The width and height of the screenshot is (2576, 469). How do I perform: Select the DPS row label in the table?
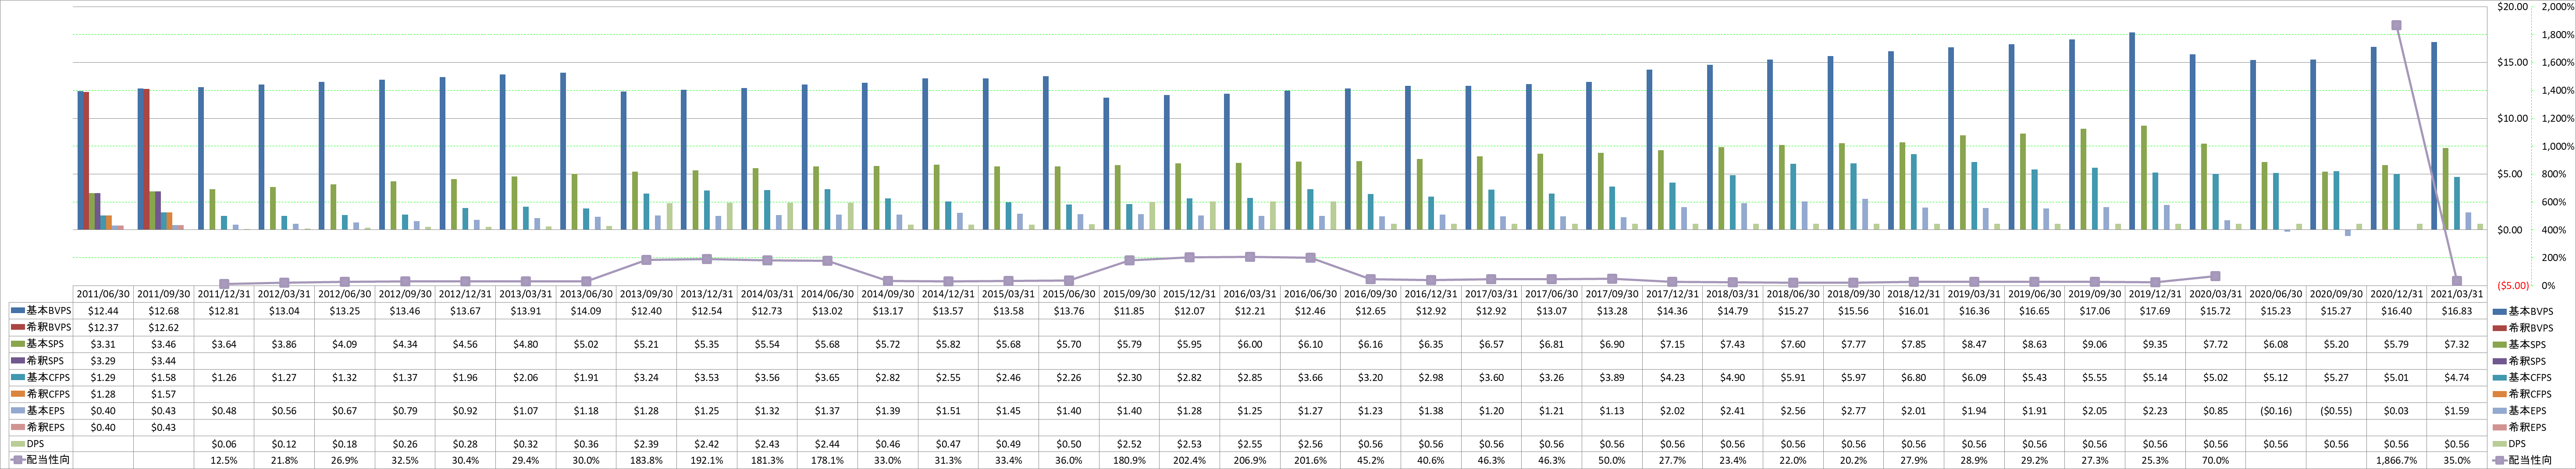click(35, 444)
